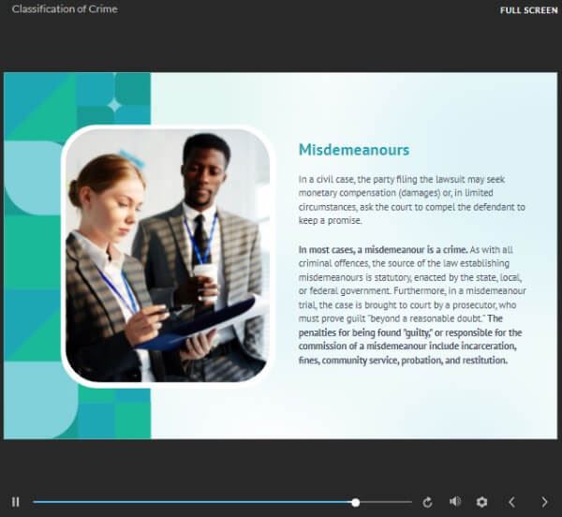Viewport: 562px width, 517px height.
Task: Advance to the next slide arrow
Action: coord(544,502)
